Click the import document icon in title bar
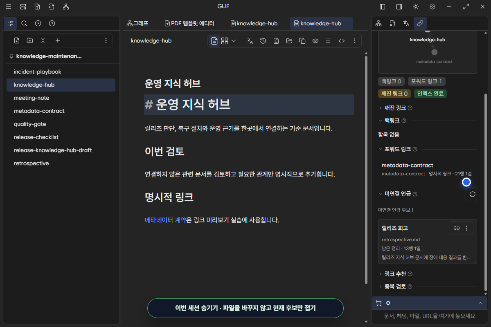The image size is (491, 327). (x=51, y=7)
